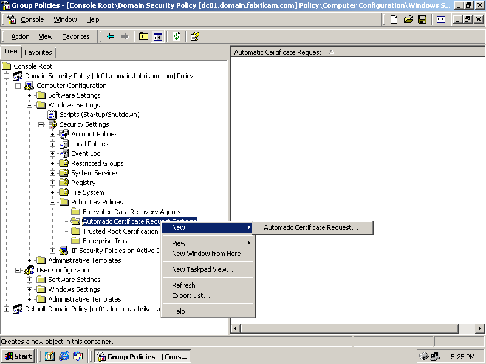
Task: Click the Back arrow toolbar icon
Action: coord(111,36)
